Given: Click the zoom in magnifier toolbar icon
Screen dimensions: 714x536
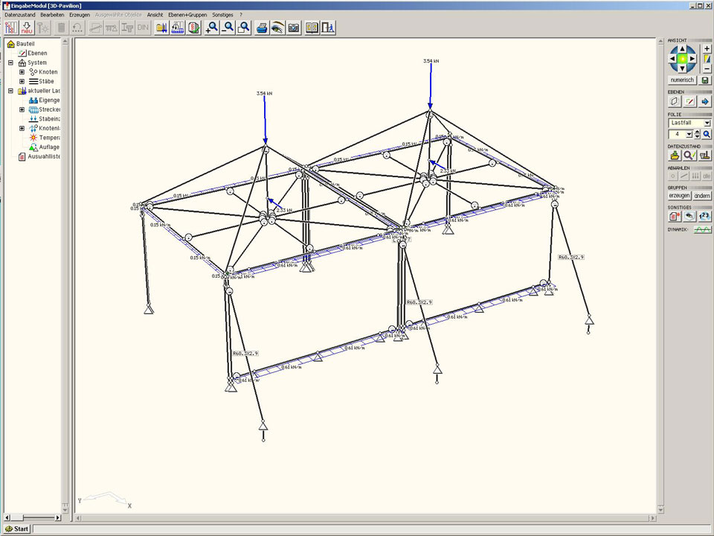Looking at the screenshot, I should 212,28.
